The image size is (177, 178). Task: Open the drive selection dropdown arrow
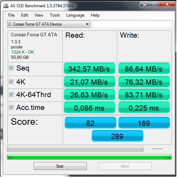pyautogui.click(x=87, y=24)
